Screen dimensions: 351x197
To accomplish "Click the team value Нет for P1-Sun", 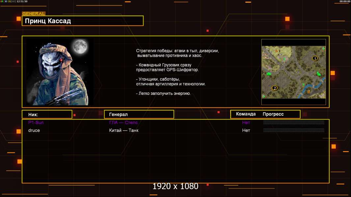I will point(246,122).
